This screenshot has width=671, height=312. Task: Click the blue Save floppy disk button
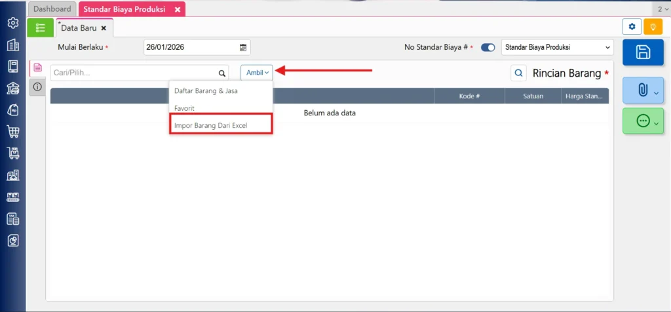pos(643,52)
